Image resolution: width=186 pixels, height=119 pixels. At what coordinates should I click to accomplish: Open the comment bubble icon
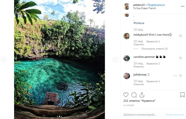(x=134, y=95)
